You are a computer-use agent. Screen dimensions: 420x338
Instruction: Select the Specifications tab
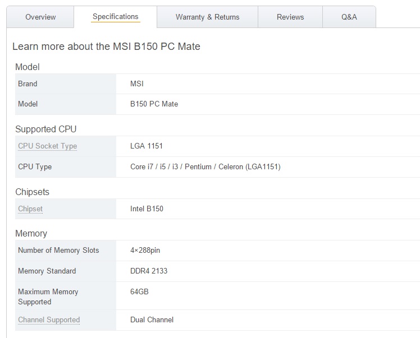116,17
